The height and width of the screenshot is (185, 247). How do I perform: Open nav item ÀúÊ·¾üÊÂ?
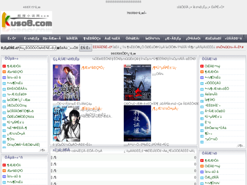pyautogui.click(x=112, y=38)
